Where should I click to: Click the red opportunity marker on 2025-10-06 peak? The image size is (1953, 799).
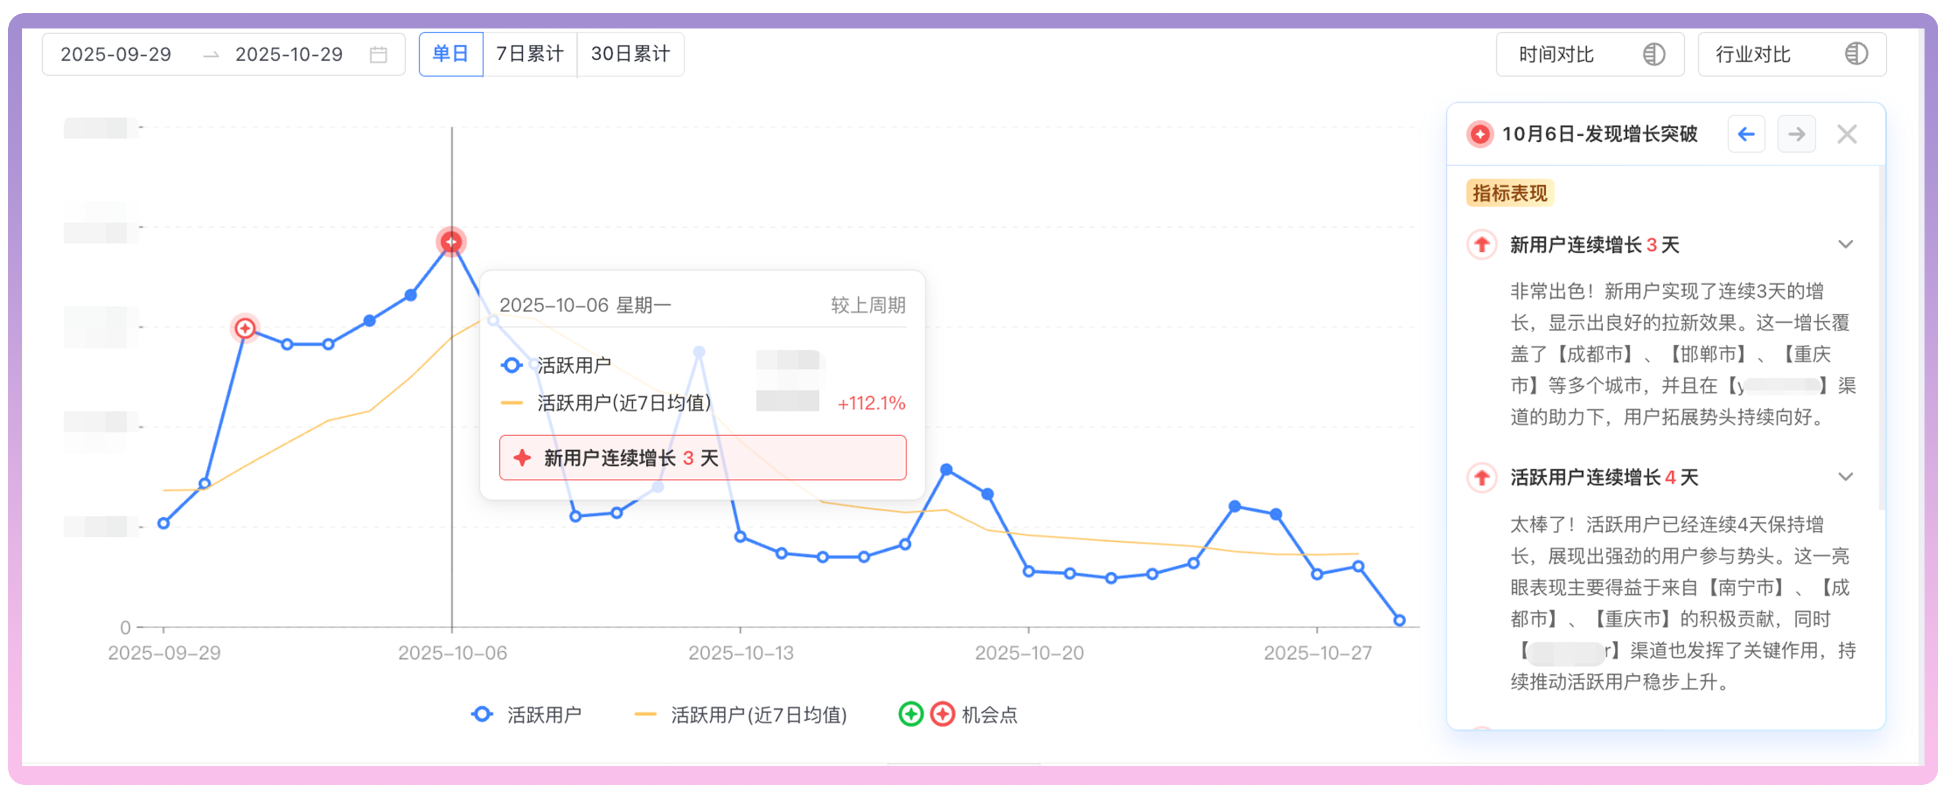[451, 242]
